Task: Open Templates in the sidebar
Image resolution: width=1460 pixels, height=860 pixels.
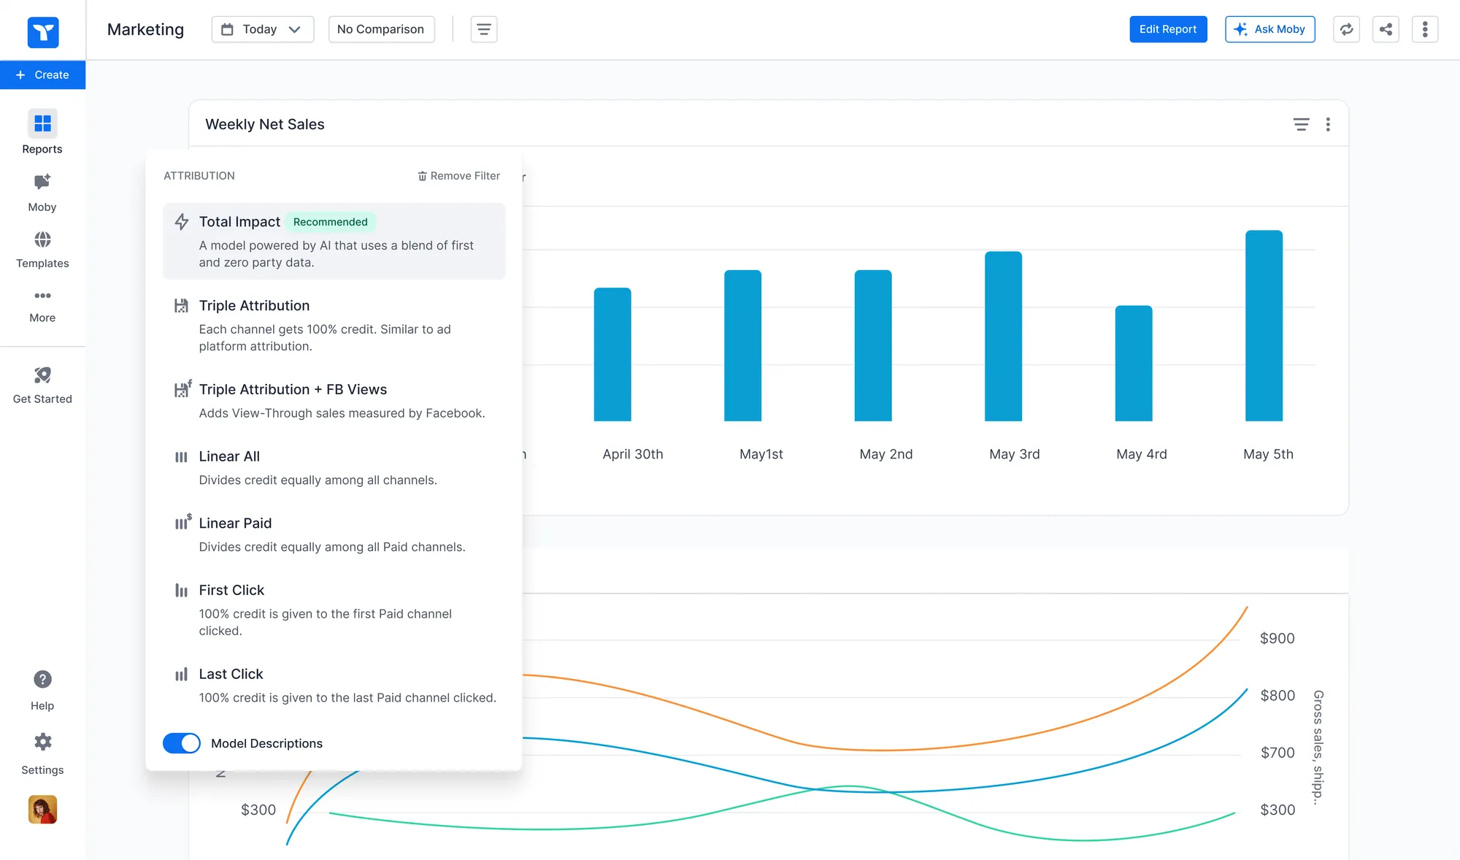Action: pos(42,239)
